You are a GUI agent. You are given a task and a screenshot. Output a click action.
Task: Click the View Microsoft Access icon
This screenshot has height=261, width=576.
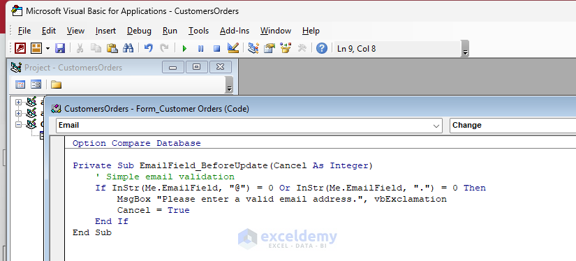(x=20, y=48)
